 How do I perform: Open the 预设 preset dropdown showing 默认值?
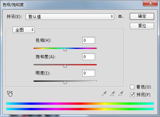(70, 17)
